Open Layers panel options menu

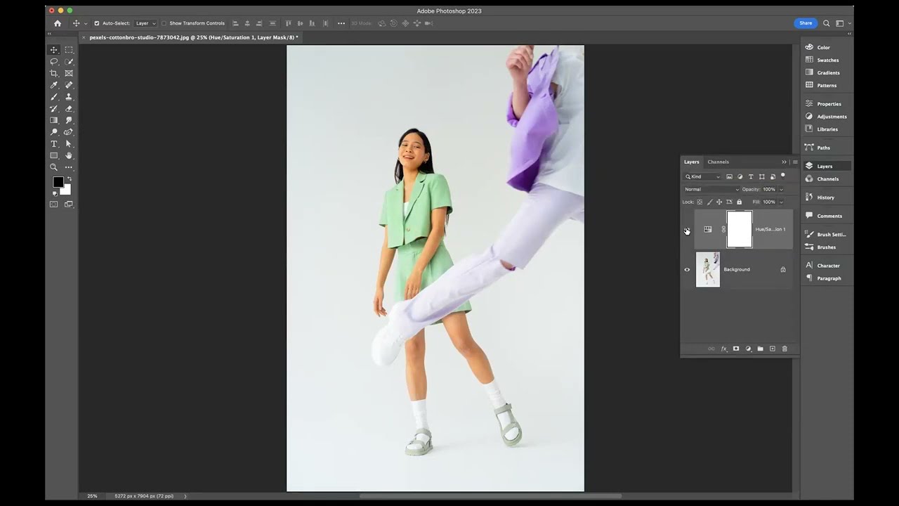point(795,162)
